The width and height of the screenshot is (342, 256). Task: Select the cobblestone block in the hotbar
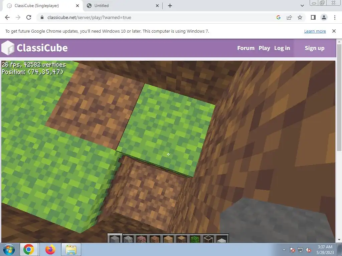[x=128, y=239]
